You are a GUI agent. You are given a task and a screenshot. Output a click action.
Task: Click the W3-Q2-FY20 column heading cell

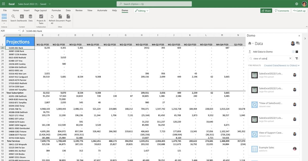(141, 45)
